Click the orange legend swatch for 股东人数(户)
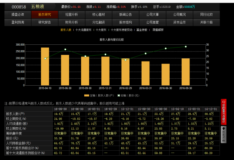This screenshot has height=160, width=234. [87, 95]
